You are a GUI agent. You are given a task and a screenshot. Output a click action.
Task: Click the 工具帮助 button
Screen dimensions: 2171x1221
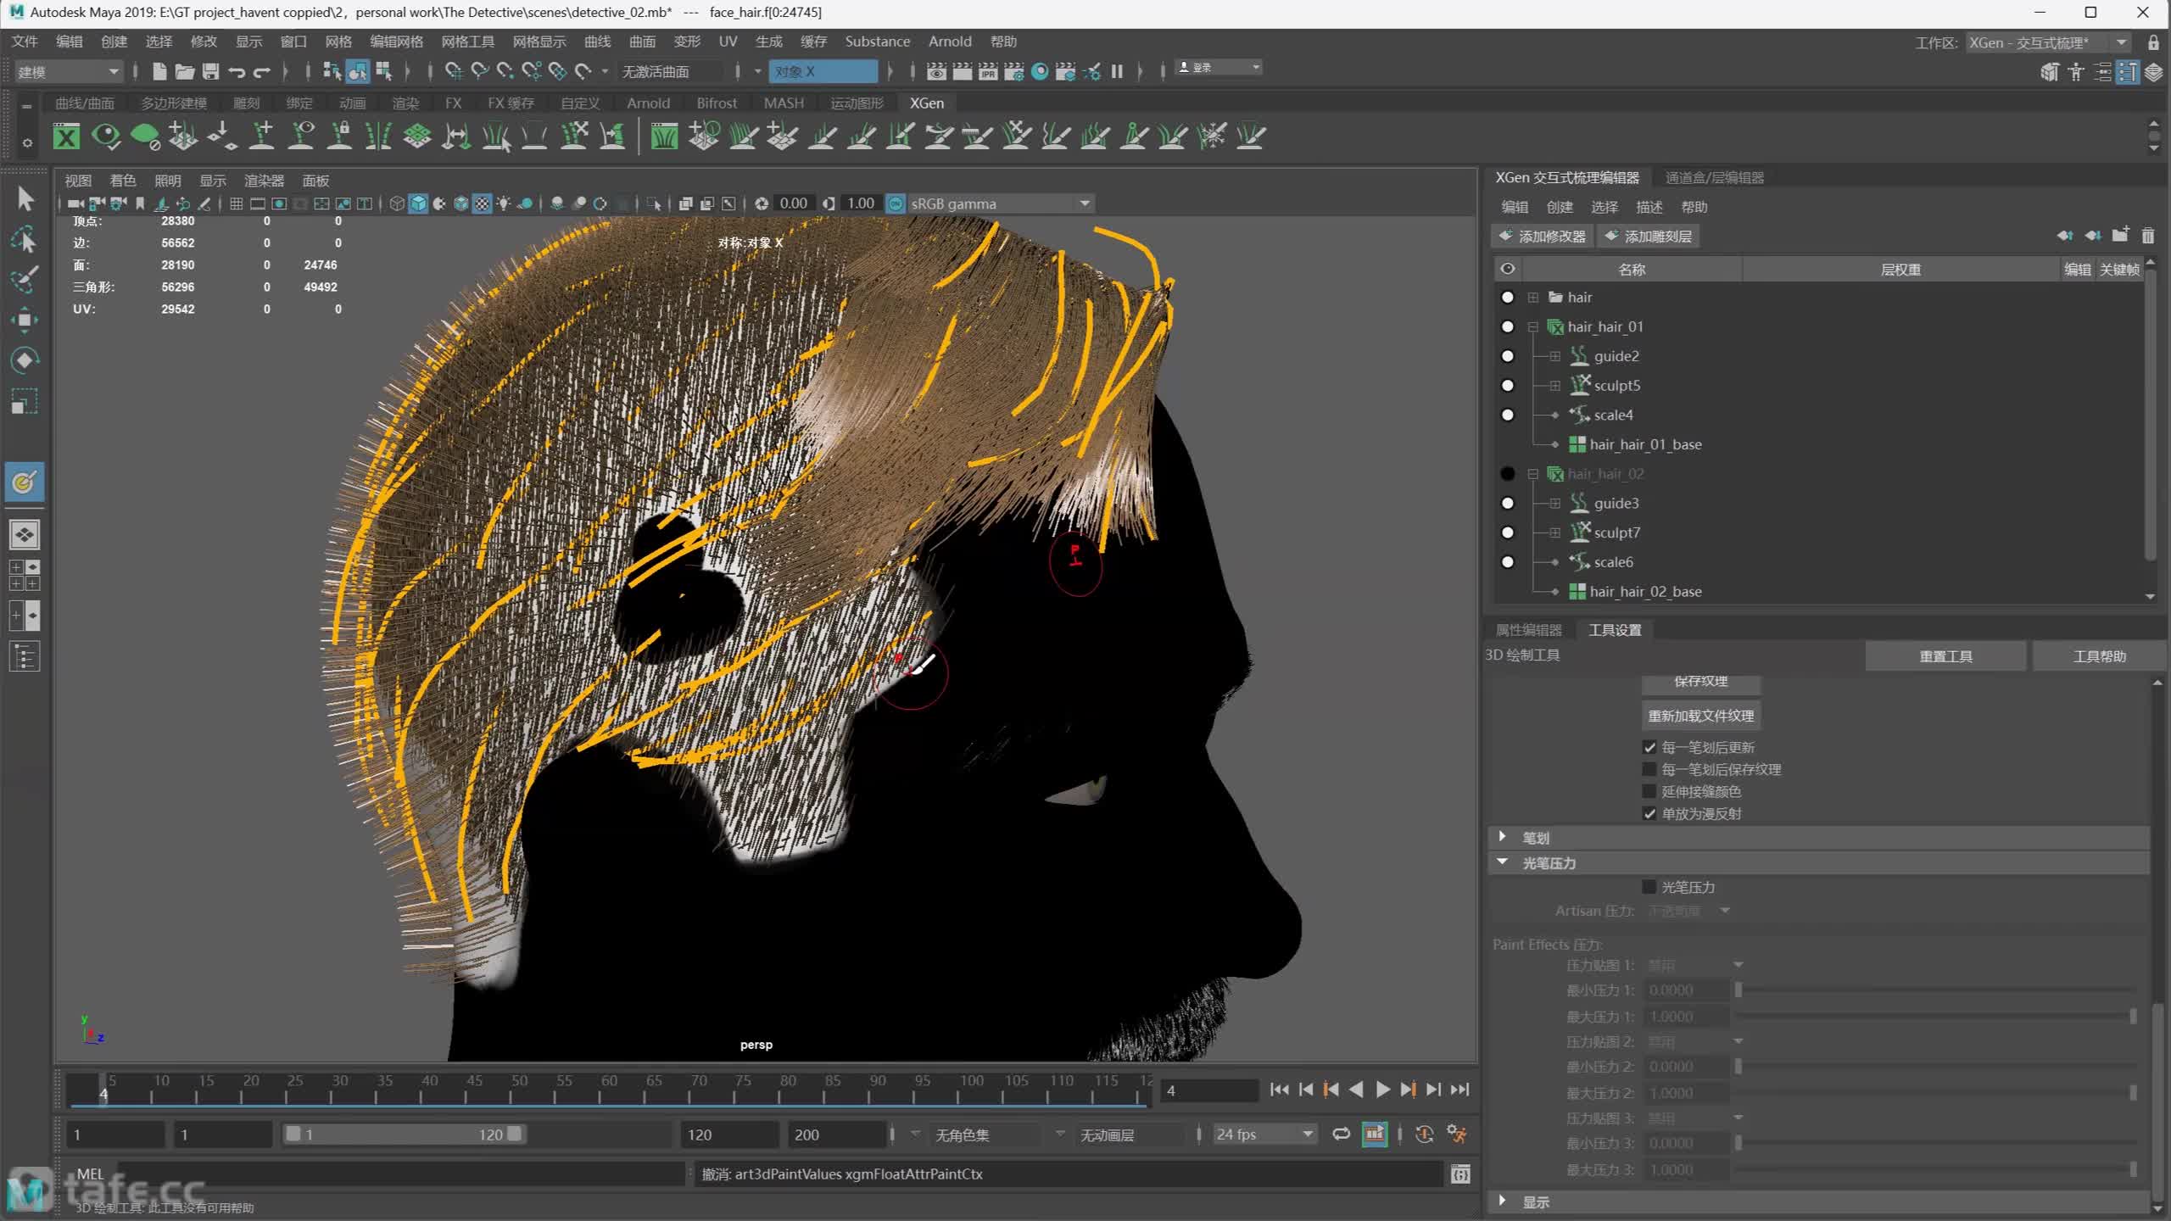point(2099,655)
